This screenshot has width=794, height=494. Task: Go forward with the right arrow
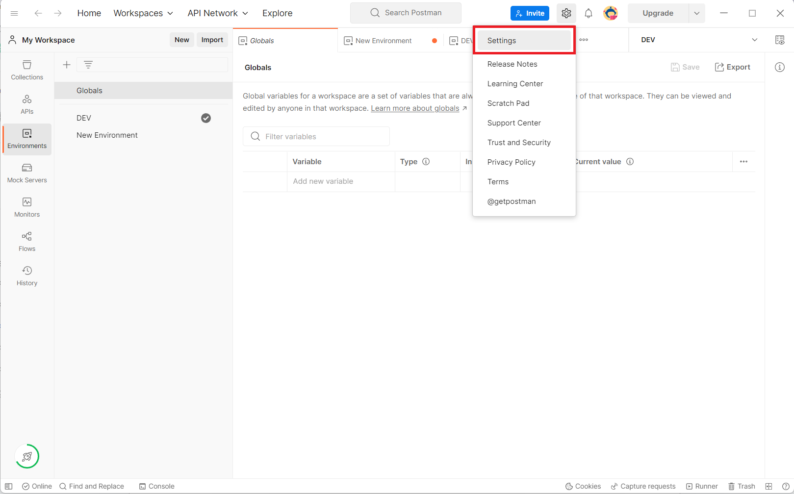[58, 13]
